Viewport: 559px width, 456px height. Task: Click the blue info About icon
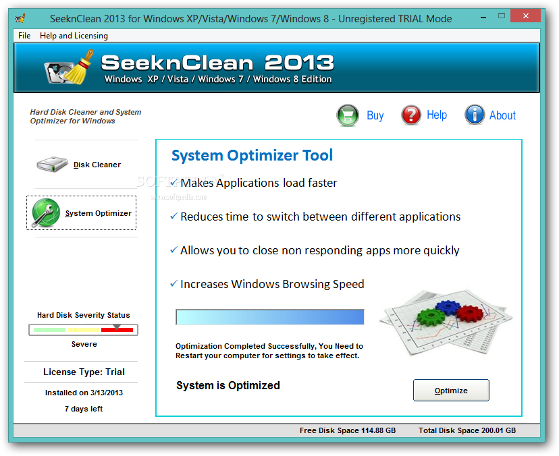pyautogui.click(x=475, y=115)
